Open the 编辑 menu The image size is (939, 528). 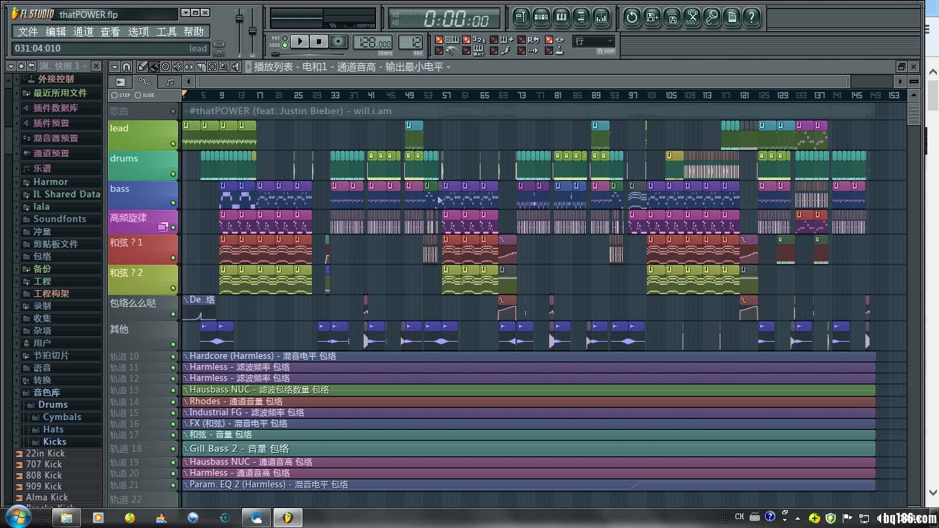(56, 32)
